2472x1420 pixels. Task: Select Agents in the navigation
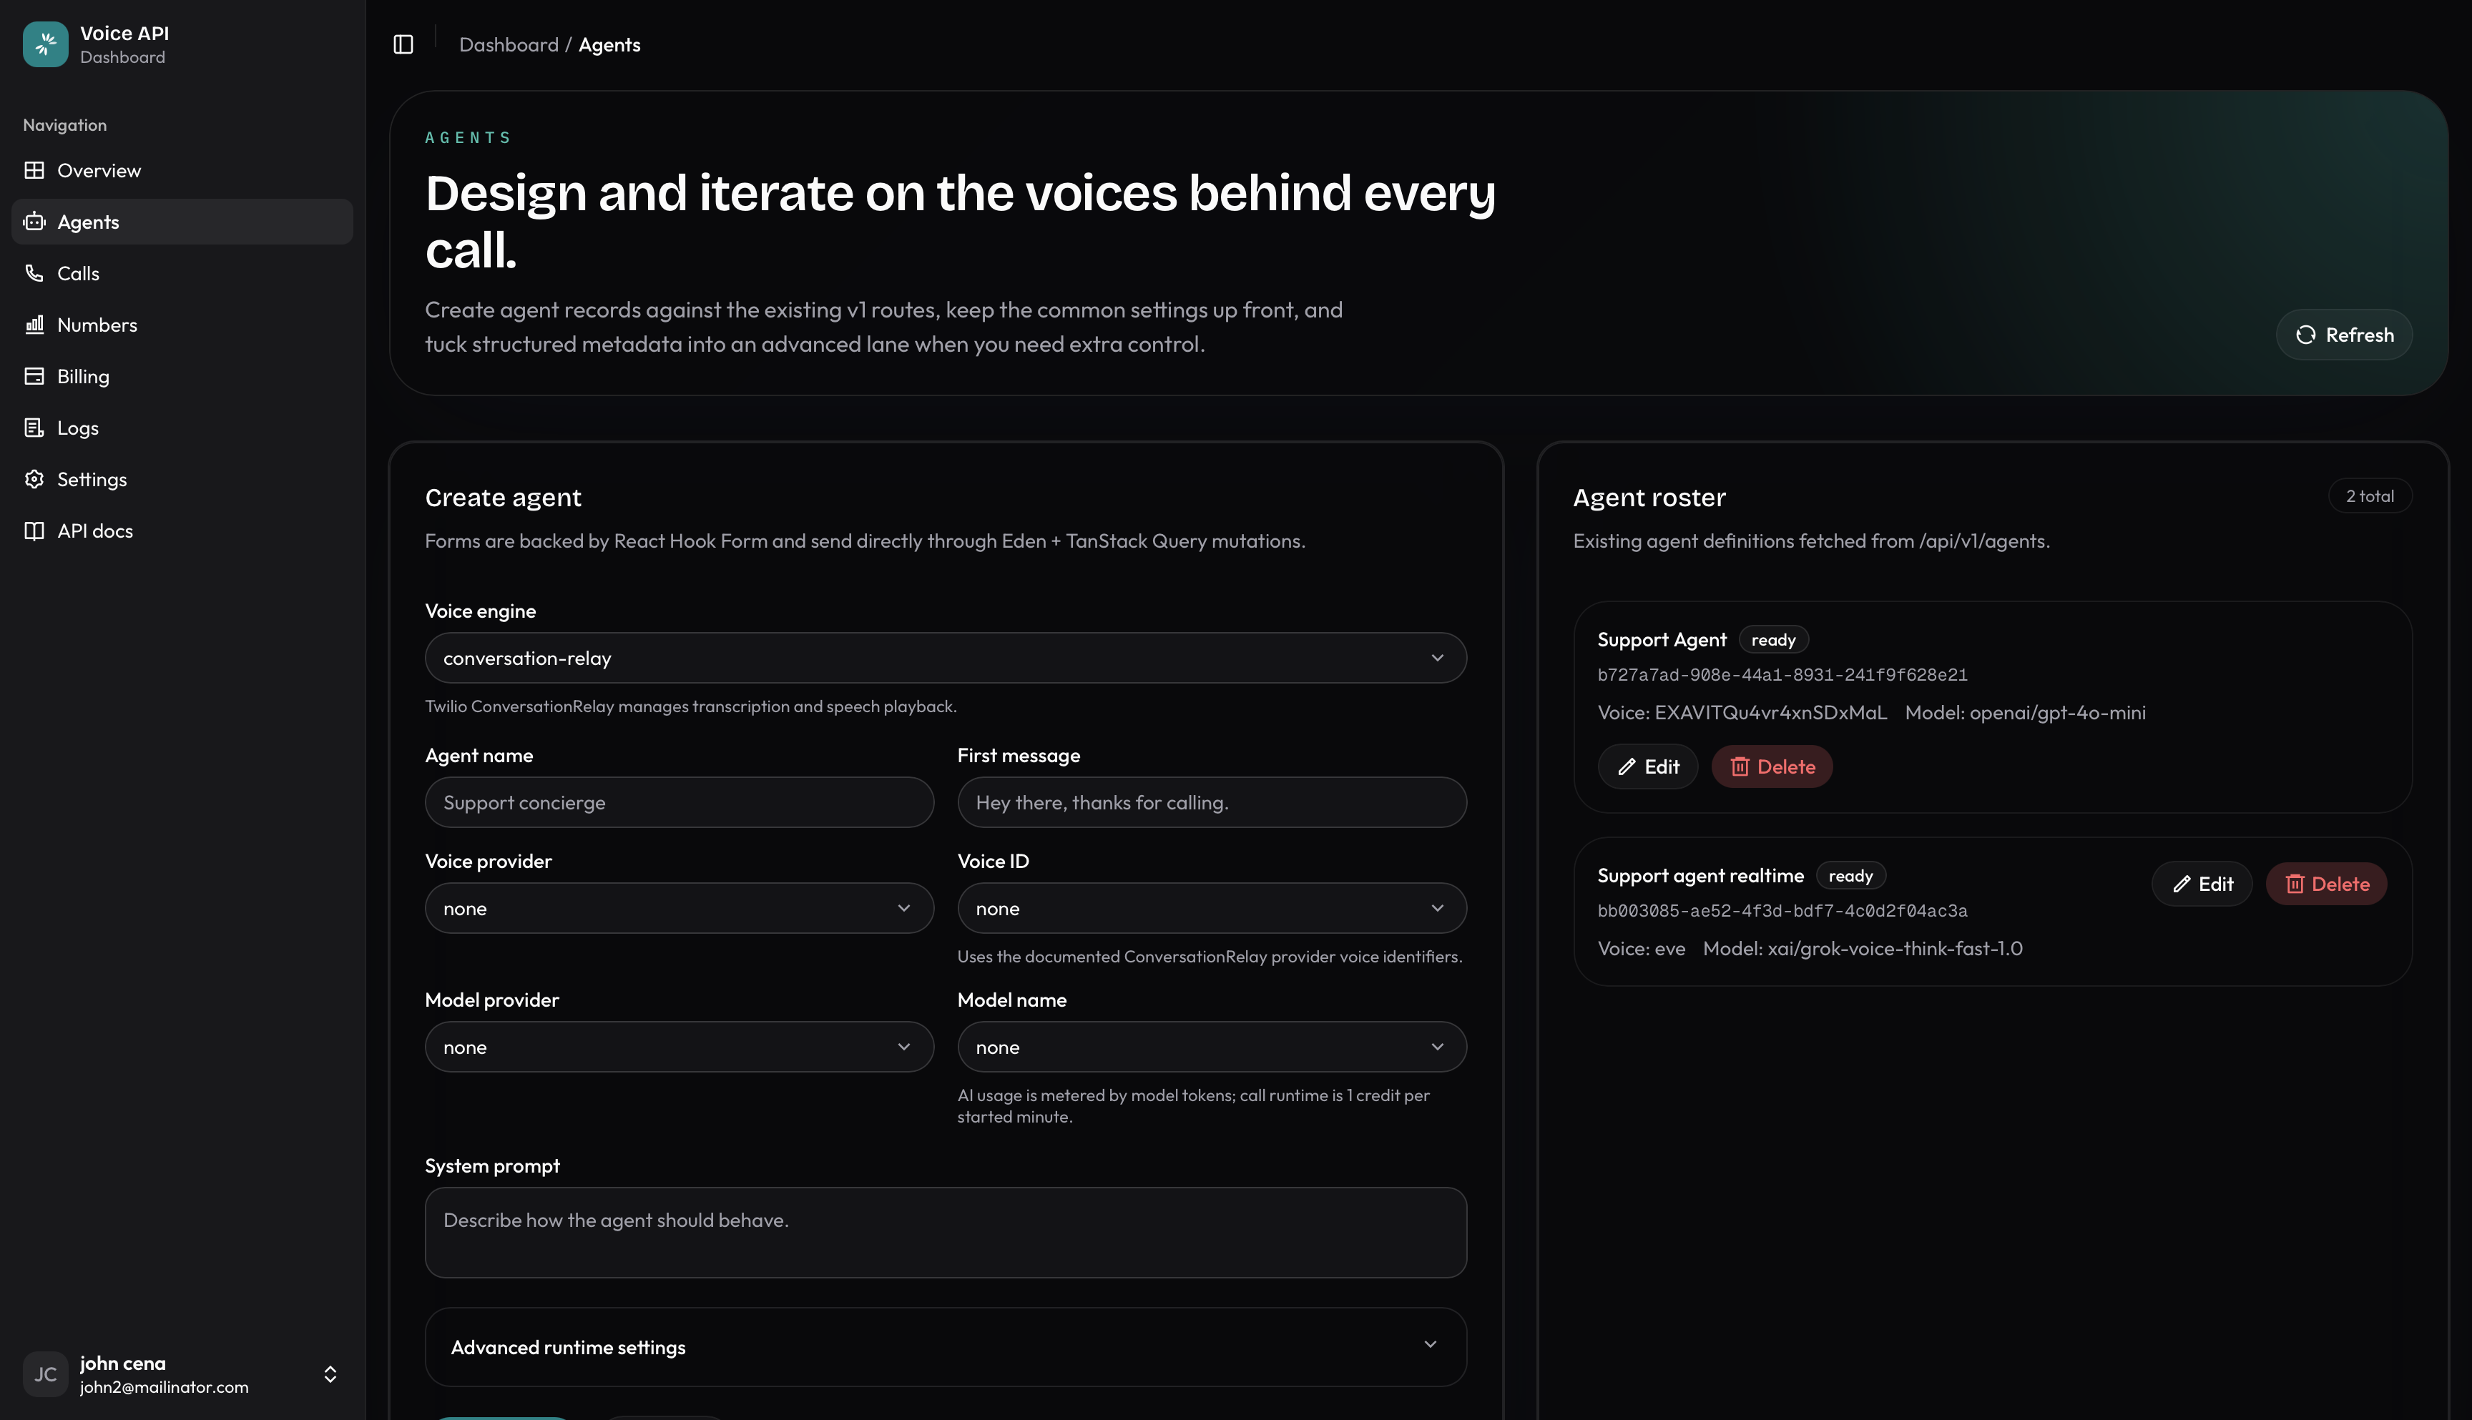point(182,222)
